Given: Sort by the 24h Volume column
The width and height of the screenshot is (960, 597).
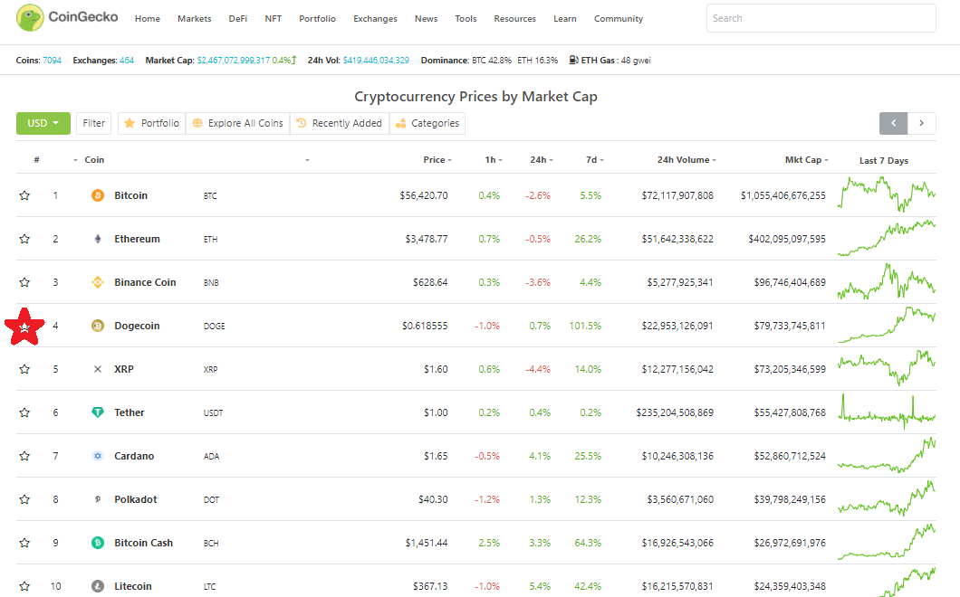Looking at the screenshot, I should coord(686,160).
